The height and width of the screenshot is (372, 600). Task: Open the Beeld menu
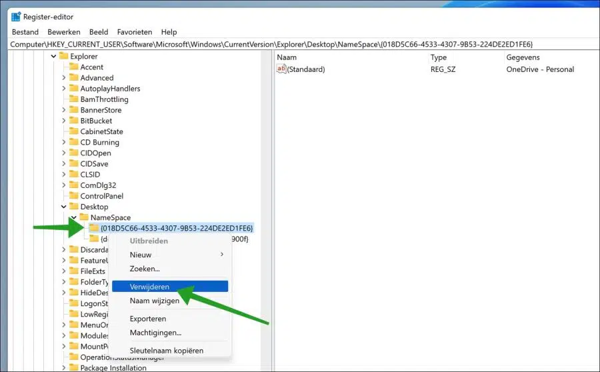tap(99, 32)
